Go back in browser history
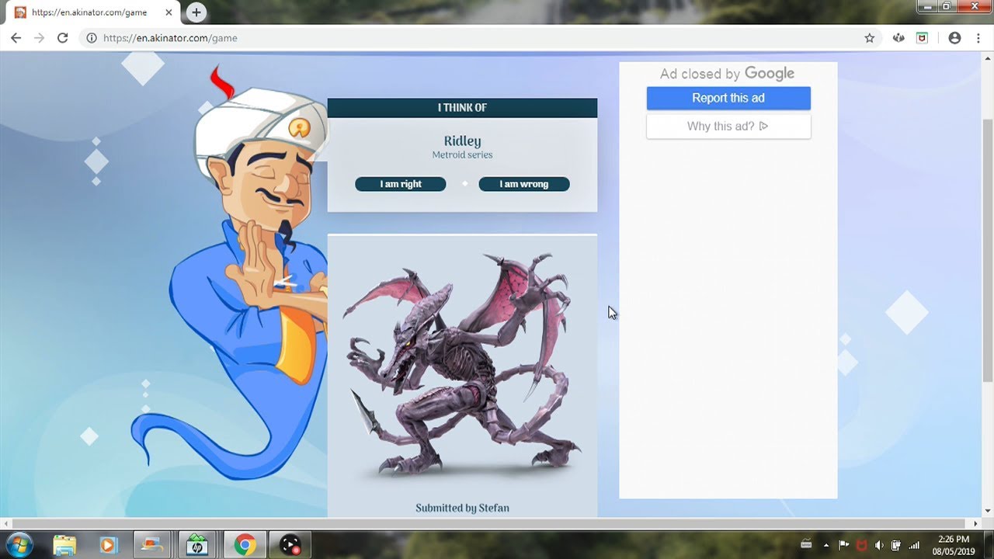 (x=16, y=38)
